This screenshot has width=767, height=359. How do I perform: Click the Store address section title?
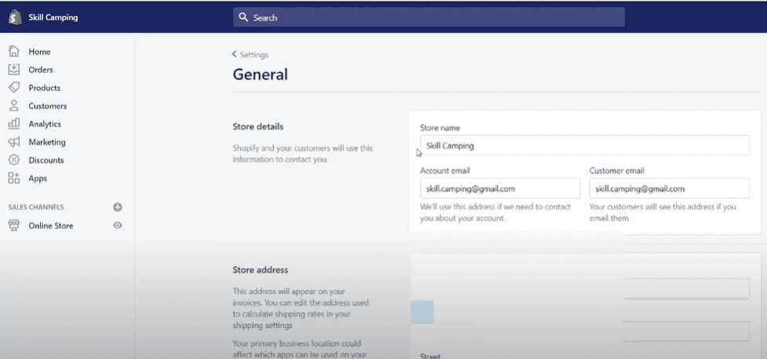coord(260,270)
